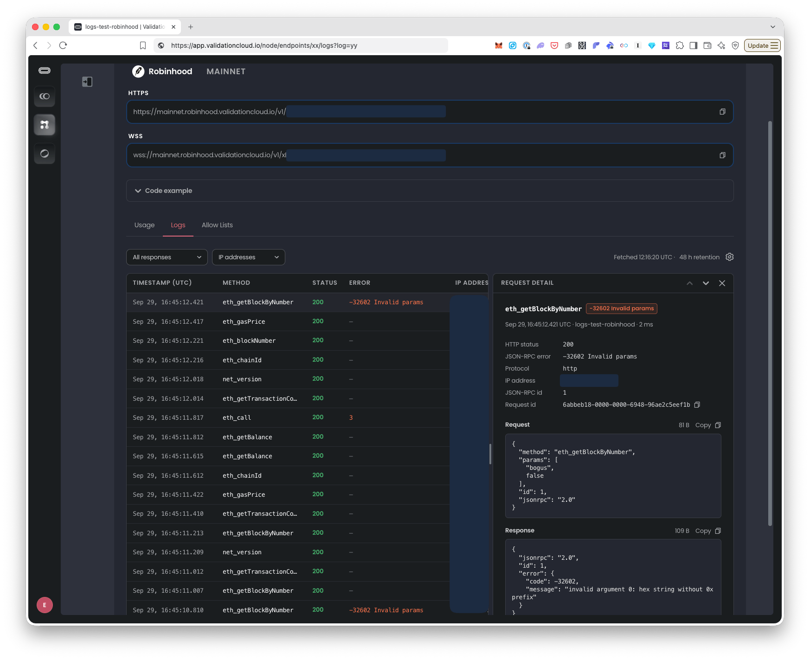Reload the browser page
Image resolution: width=810 pixels, height=660 pixels.
[x=63, y=45]
